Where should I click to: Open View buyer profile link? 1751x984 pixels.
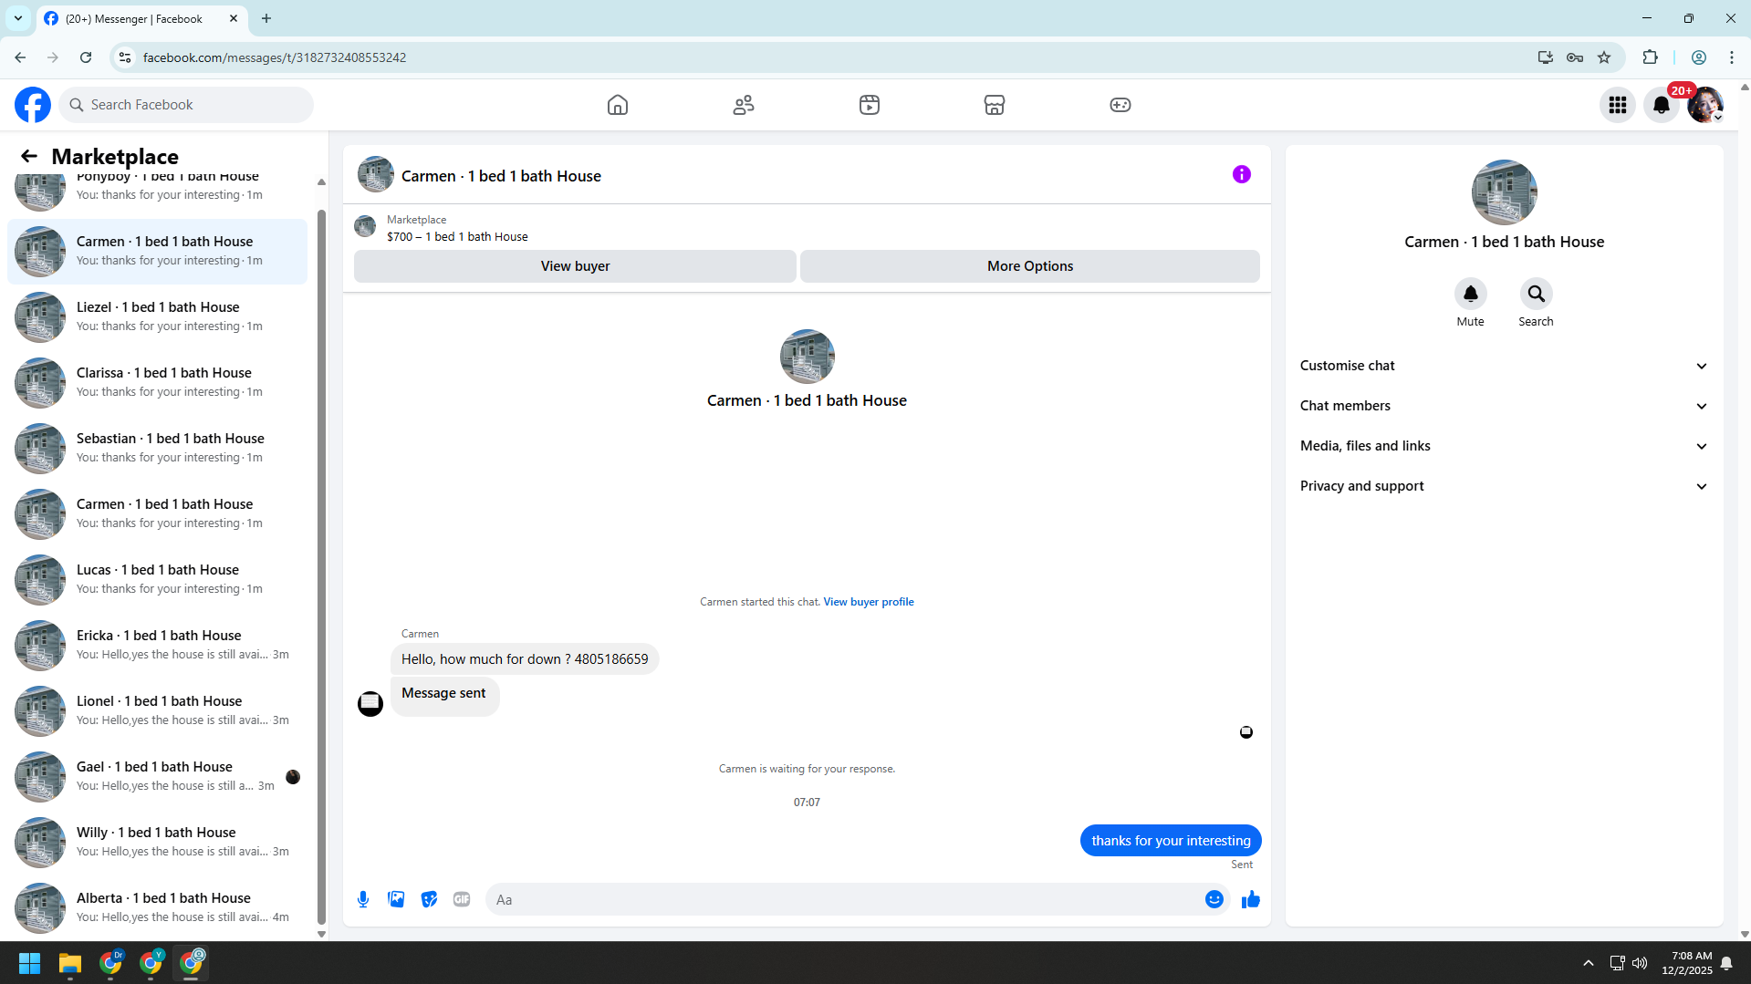pyautogui.click(x=868, y=602)
